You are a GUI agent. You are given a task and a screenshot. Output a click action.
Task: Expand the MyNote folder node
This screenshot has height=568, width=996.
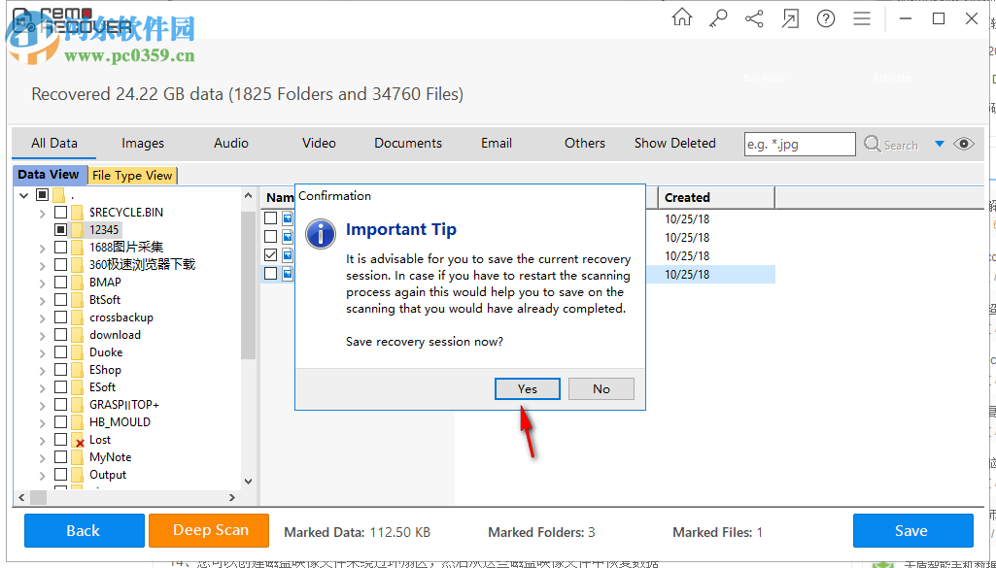(x=42, y=457)
